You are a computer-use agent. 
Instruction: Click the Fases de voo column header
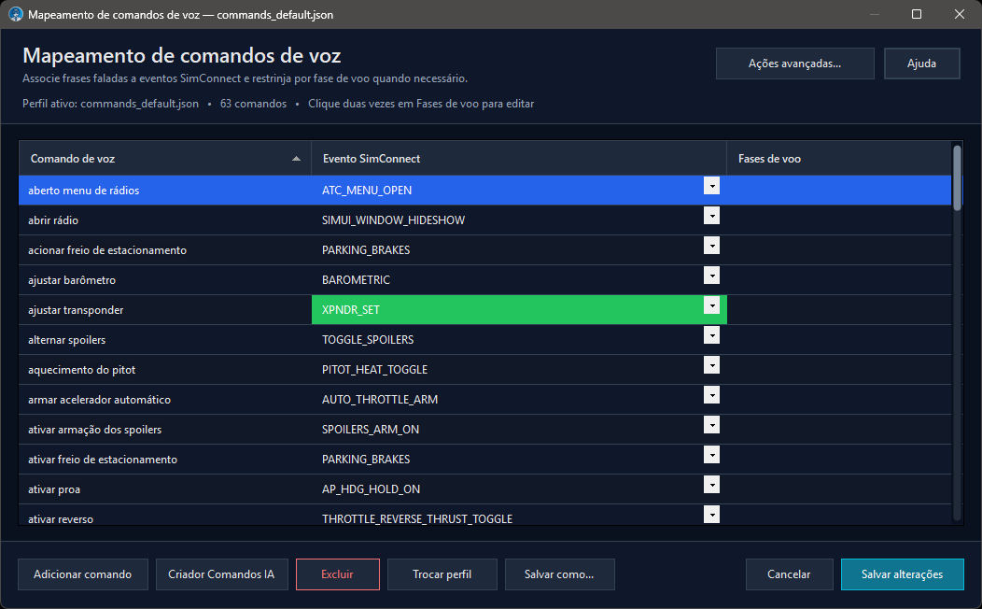pos(839,159)
